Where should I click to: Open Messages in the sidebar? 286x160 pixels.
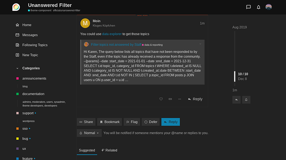[30, 35]
